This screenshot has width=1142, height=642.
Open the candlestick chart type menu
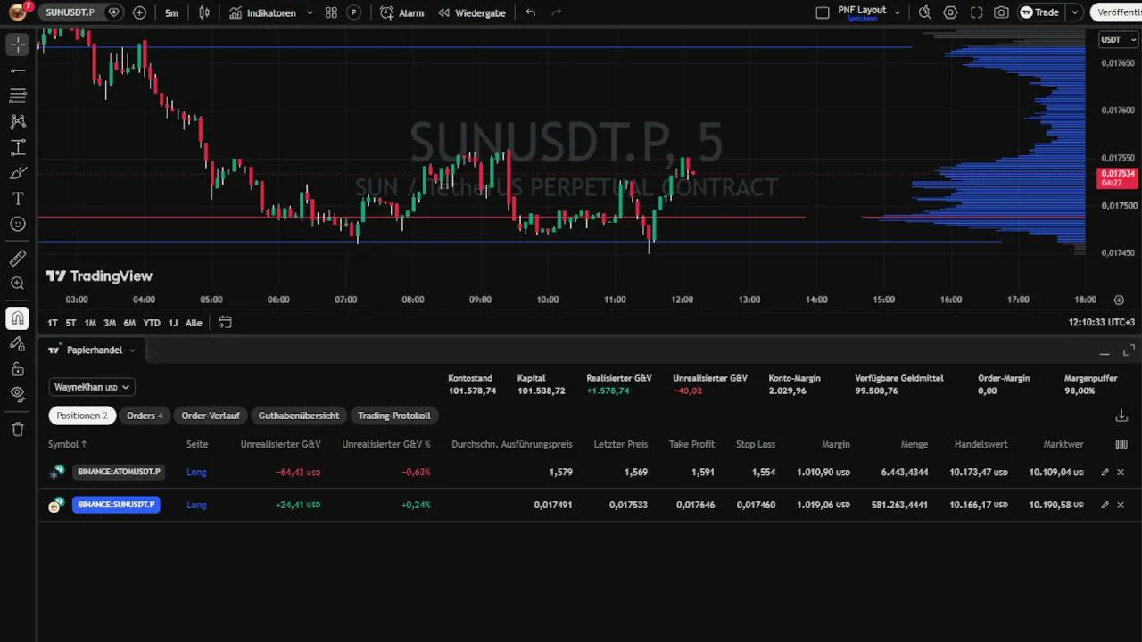tap(204, 12)
